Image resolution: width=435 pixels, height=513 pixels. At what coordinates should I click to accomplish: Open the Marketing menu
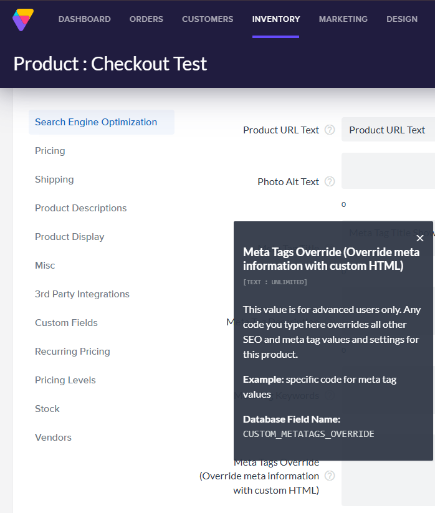(x=343, y=19)
